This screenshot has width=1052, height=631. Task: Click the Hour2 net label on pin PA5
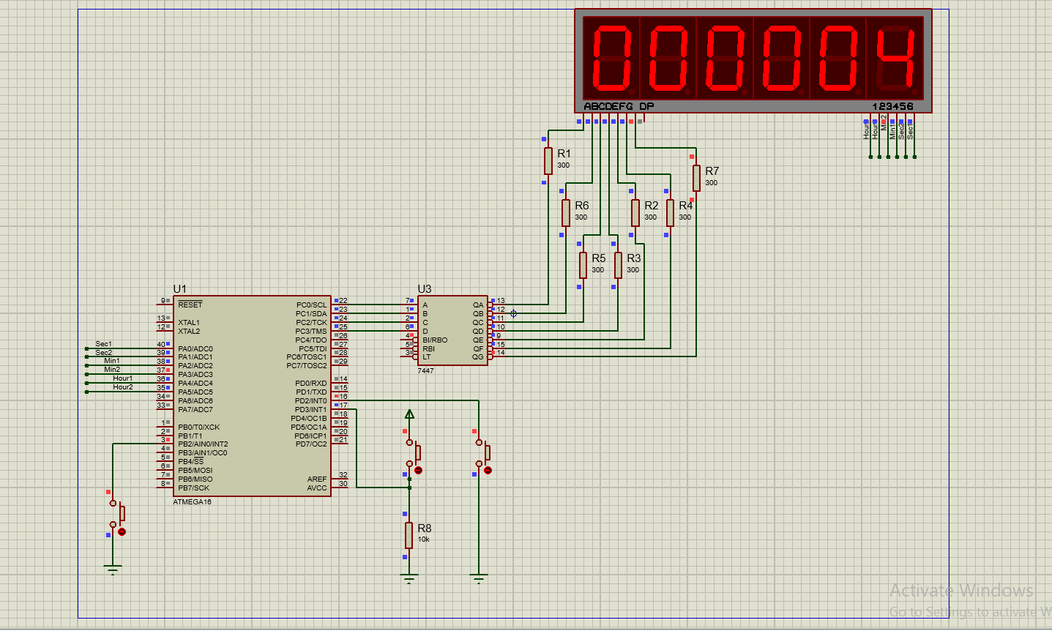122,387
